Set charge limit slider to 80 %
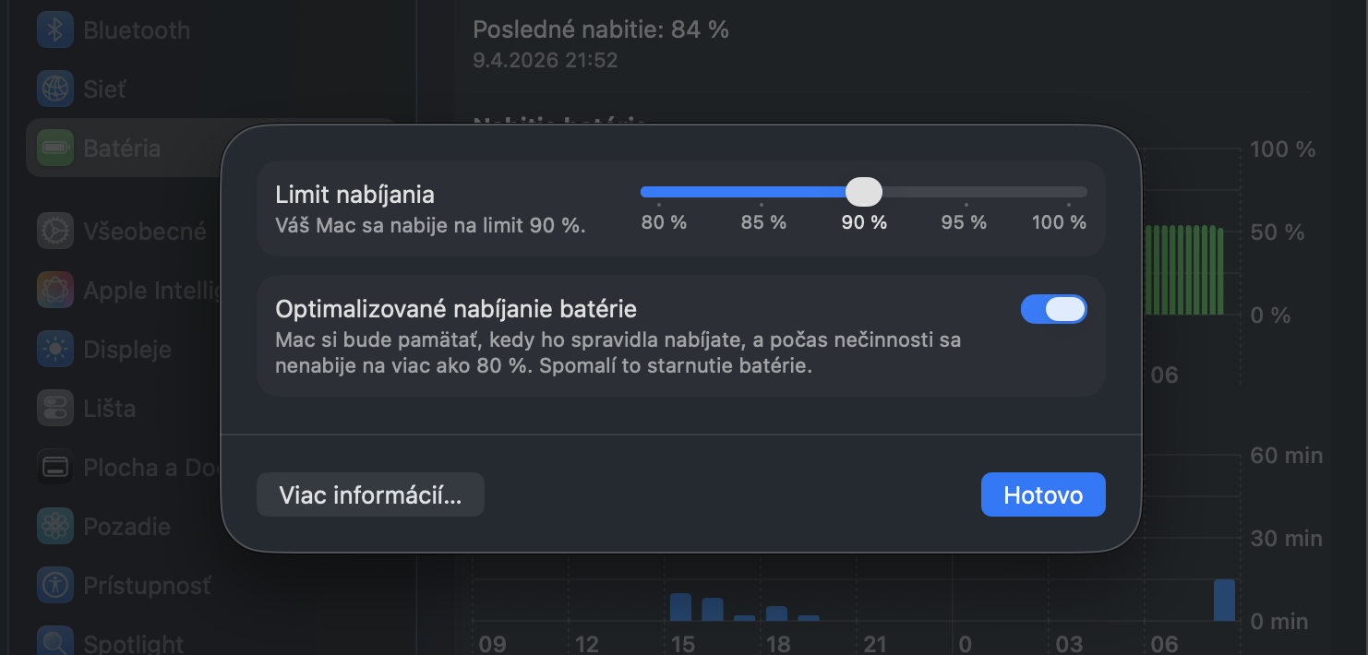This screenshot has height=655, width=1368. 659,193
